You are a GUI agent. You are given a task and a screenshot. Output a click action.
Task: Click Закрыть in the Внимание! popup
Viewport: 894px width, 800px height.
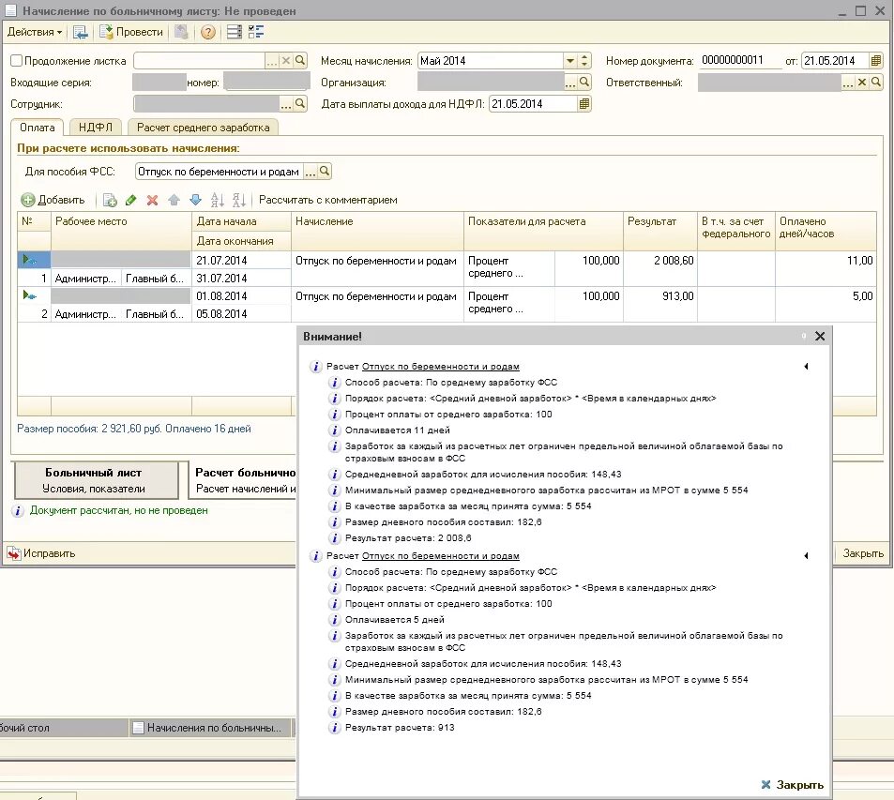pyautogui.click(x=793, y=785)
